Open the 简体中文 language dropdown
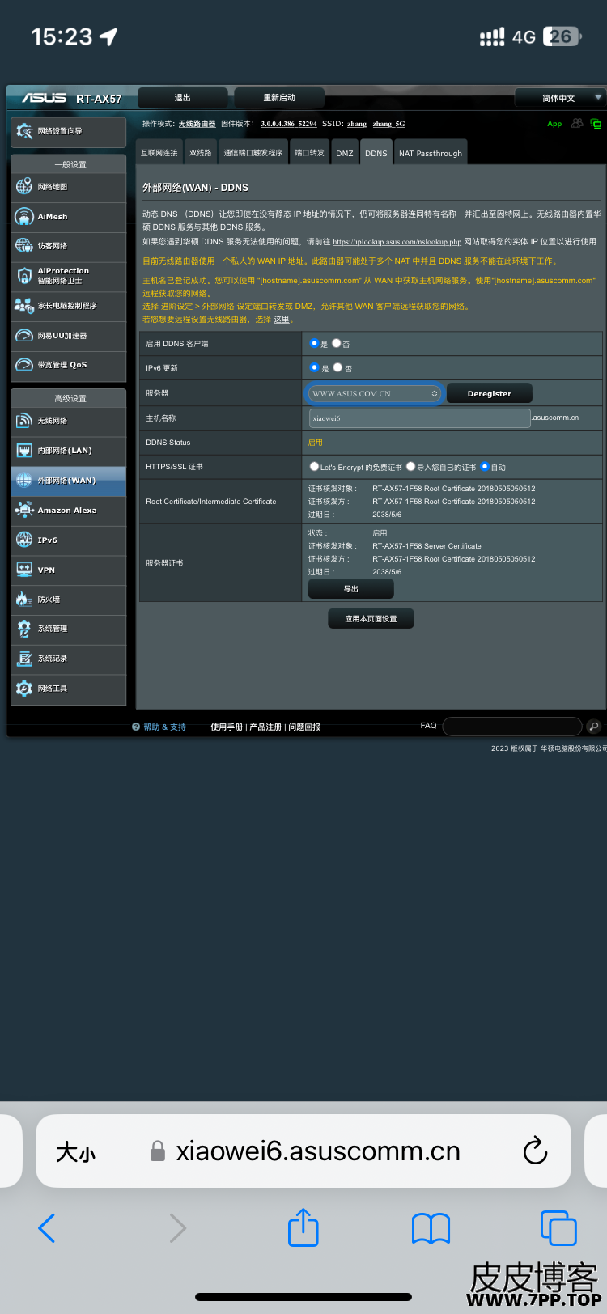Image resolution: width=607 pixels, height=1314 pixels. [560, 98]
